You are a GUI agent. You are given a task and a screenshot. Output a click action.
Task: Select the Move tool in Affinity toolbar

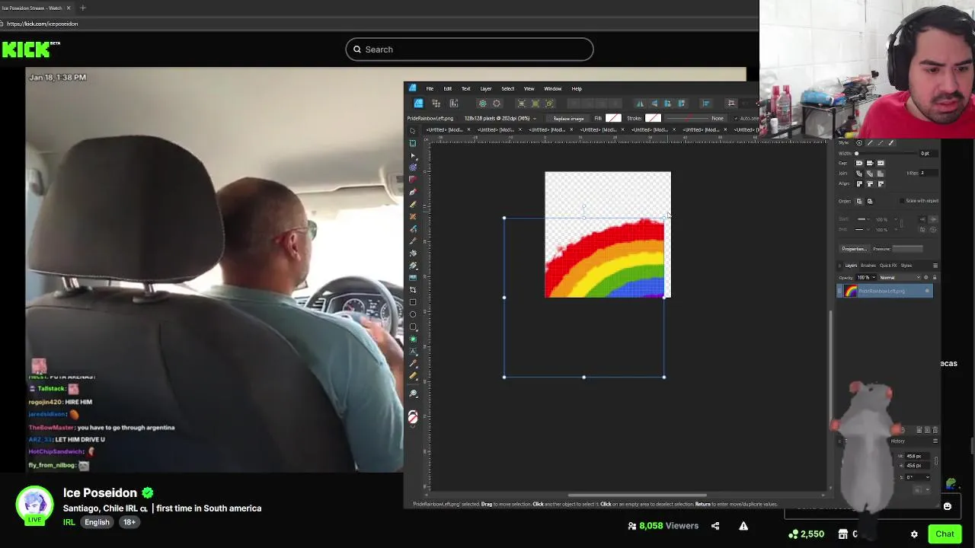(413, 130)
